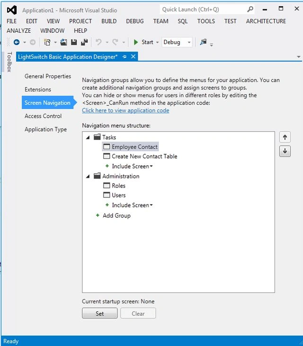Open the New Project dropdown arrow
The height and width of the screenshot is (346, 303).
[x=55, y=42]
